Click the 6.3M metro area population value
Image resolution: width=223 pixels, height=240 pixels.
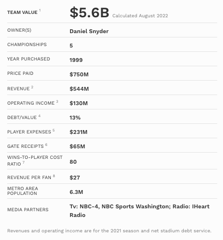[x=76, y=192]
